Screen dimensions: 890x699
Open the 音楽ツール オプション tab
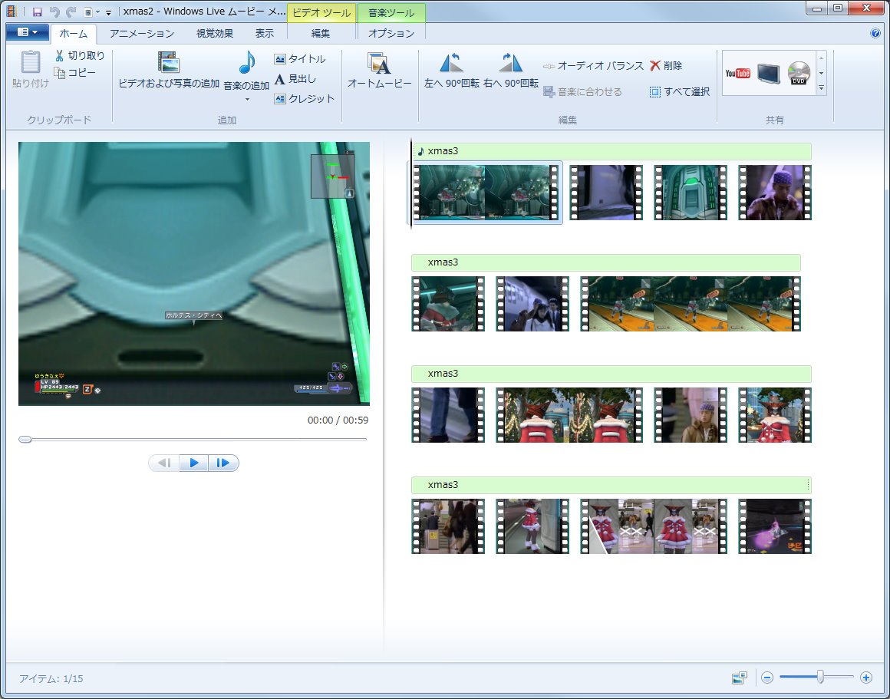tap(391, 34)
